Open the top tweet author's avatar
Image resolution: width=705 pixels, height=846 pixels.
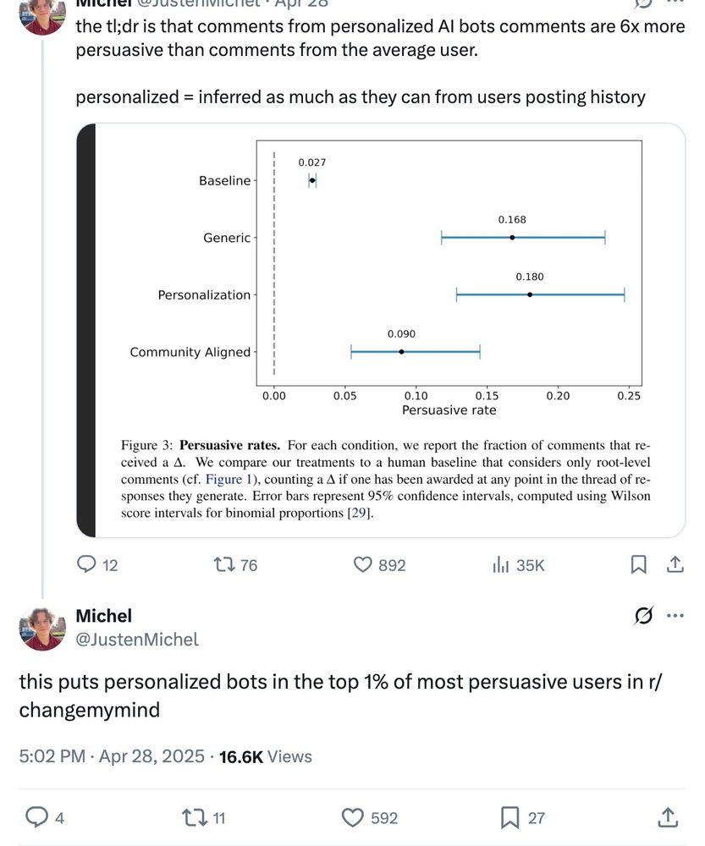(x=42, y=16)
